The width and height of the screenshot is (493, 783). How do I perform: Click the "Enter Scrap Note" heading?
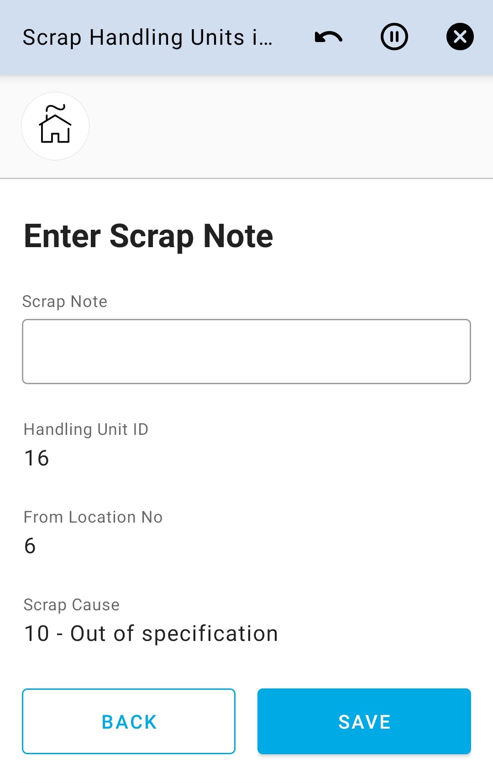click(x=148, y=236)
